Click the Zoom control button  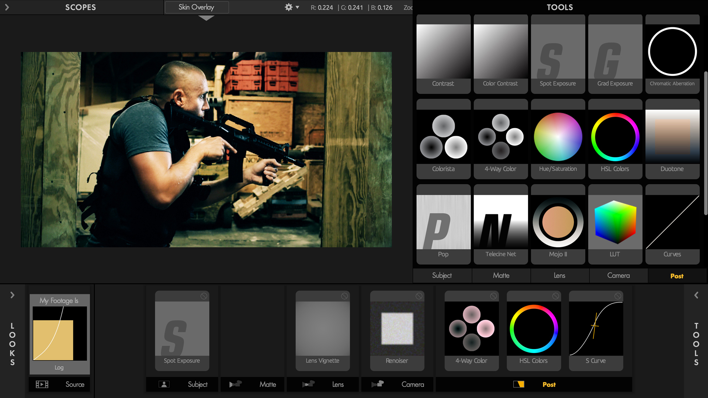point(408,7)
